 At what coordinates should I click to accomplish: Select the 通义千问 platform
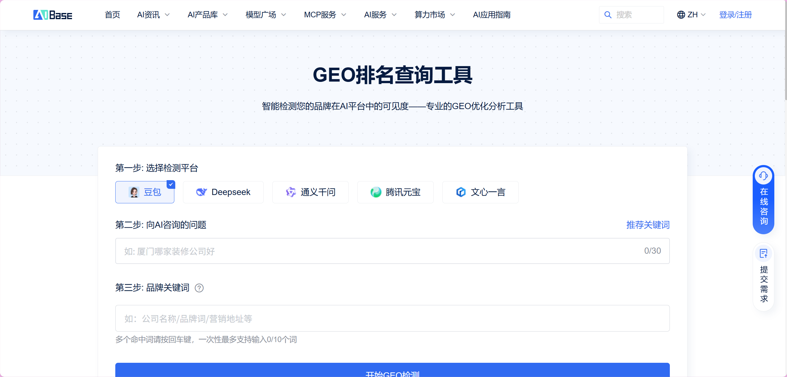(x=310, y=192)
